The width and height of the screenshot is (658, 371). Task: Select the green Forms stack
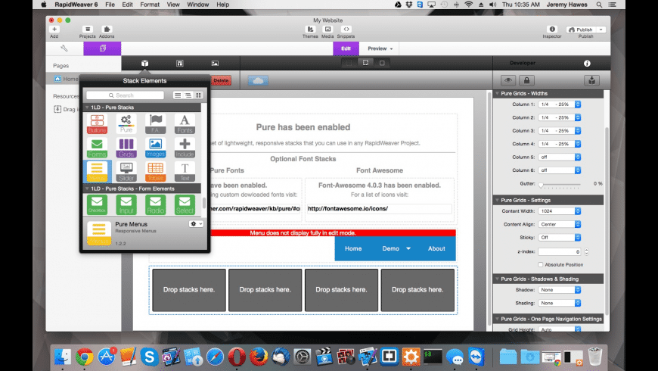[x=97, y=148]
